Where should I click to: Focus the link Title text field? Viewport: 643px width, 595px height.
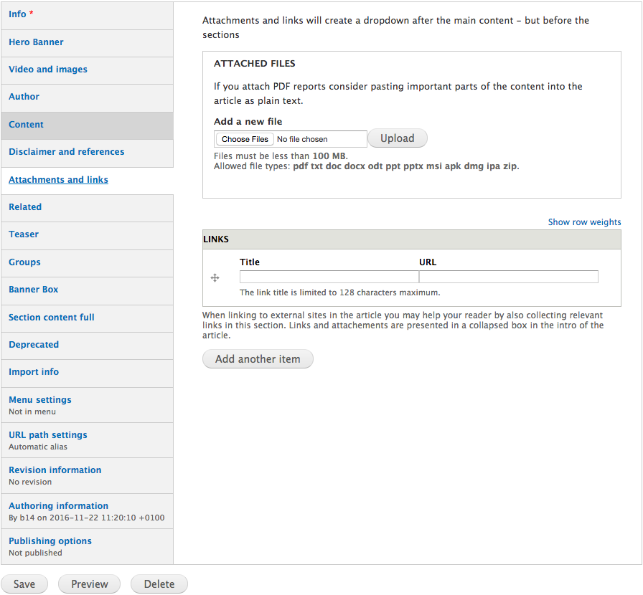(329, 277)
